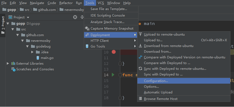Screen dimensions: 234x107
Task: Toggle the breakpoint on line 10
Action: click(x=114, y=52)
